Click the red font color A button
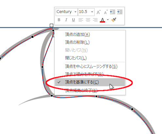The height and width of the screenshot is (134, 162). [x=102, y=20]
